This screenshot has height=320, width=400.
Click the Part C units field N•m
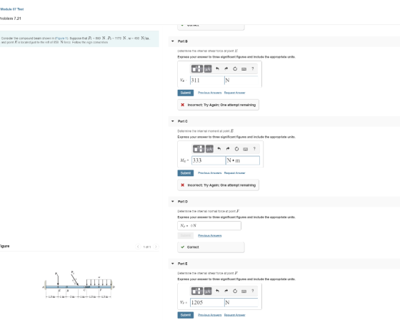243,160
